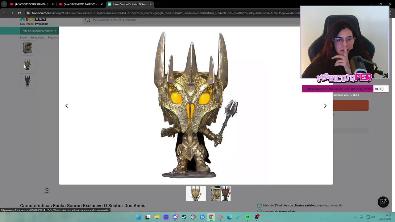Viewport: 395px width, 222px height.
Task: Open Google Chrome from the taskbar
Action: click(211, 217)
